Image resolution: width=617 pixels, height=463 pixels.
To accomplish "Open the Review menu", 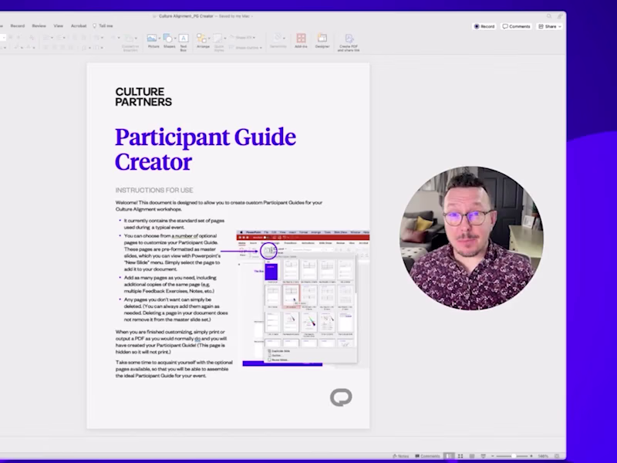I will click(39, 25).
